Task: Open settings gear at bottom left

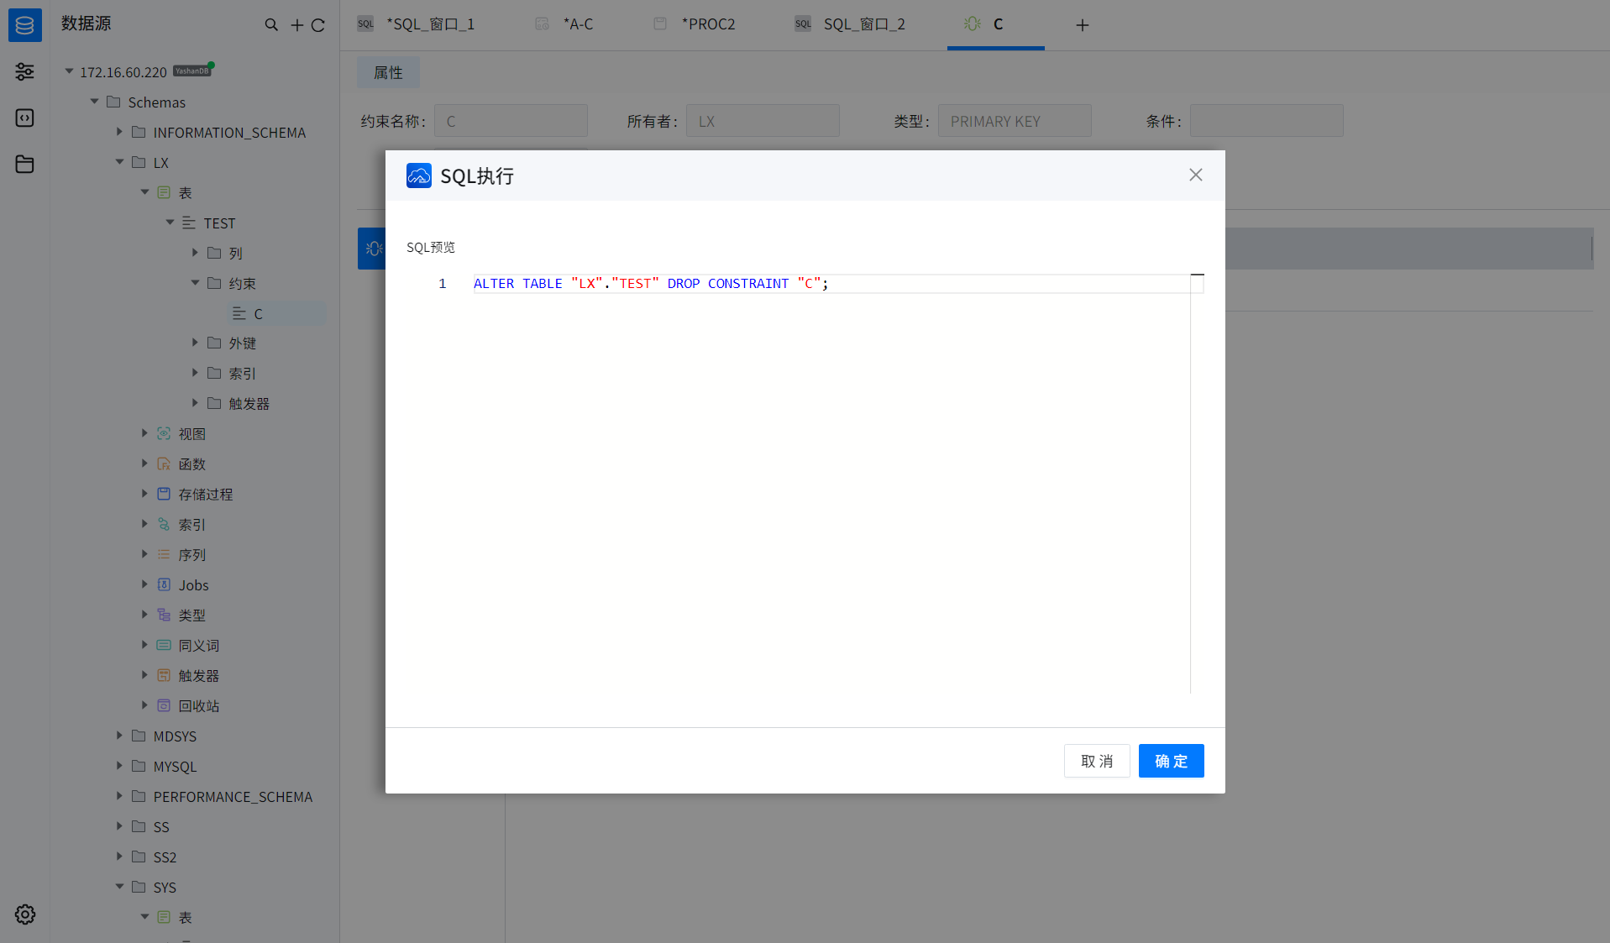Action: [24, 914]
